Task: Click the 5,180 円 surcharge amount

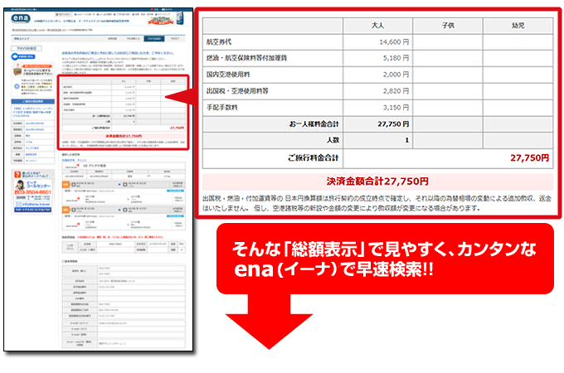Action: click(x=396, y=58)
